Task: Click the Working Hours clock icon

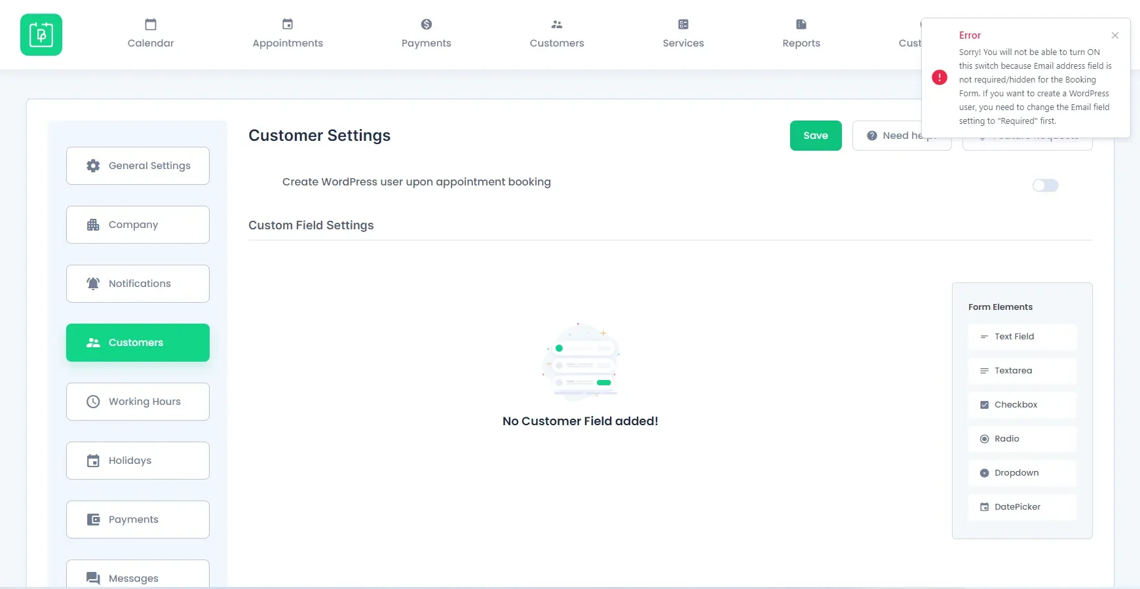Action: pyautogui.click(x=93, y=402)
